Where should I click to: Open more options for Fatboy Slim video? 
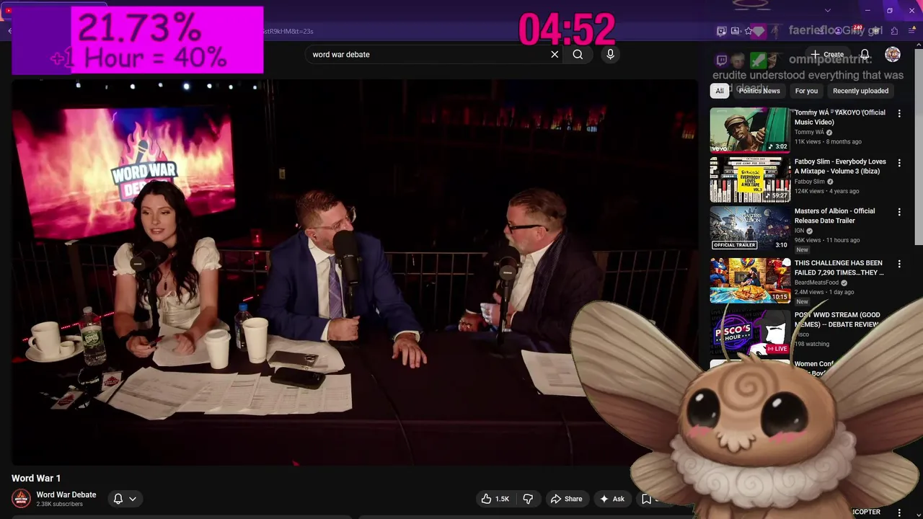[x=899, y=163]
